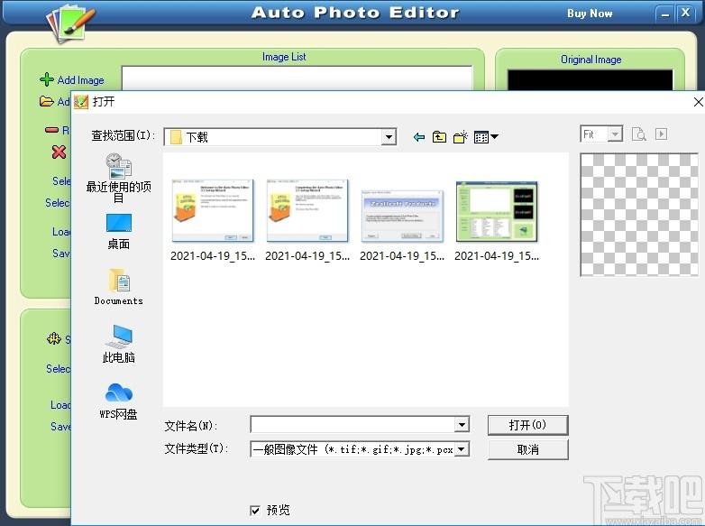Viewport: 705px width, 526px height.
Task: Expand the 查找范围 folder dropdown
Action: tap(389, 137)
